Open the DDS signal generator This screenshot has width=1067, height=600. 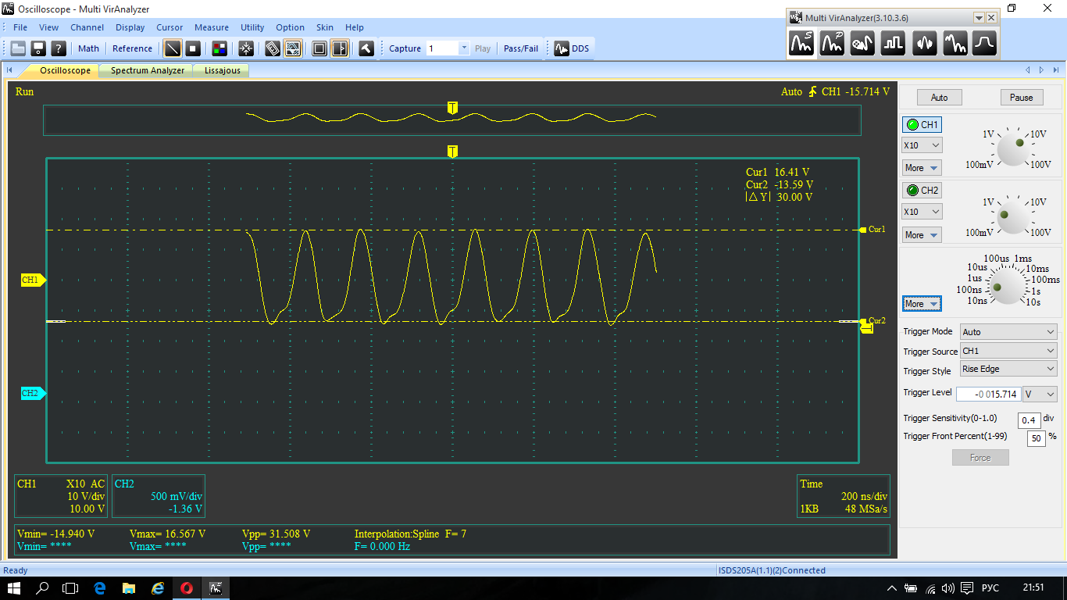(x=572, y=48)
